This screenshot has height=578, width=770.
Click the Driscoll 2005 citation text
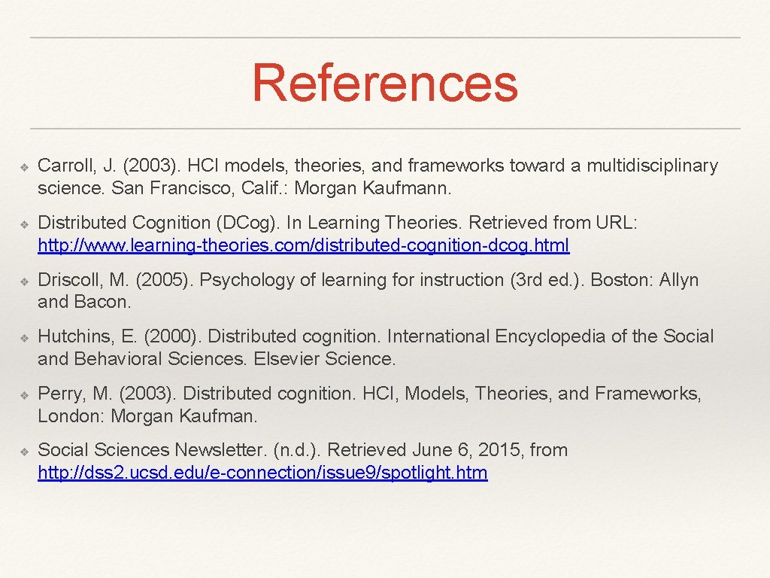click(368, 291)
